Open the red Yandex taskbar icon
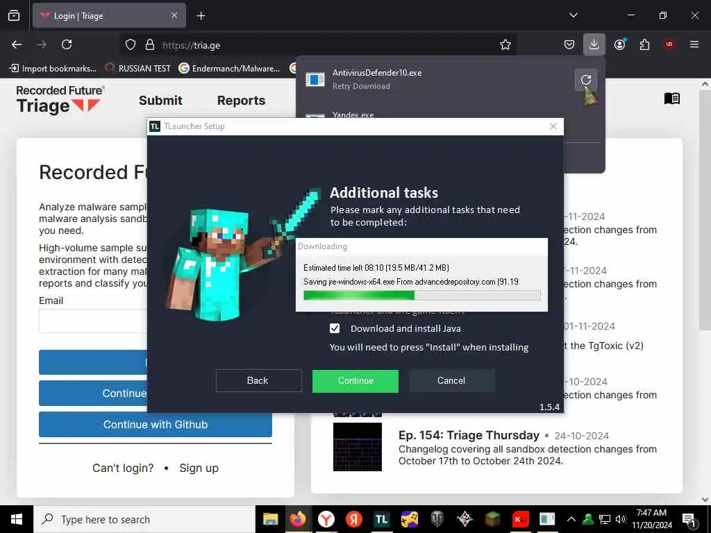Image resolution: width=711 pixels, height=533 pixels. point(353,519)
